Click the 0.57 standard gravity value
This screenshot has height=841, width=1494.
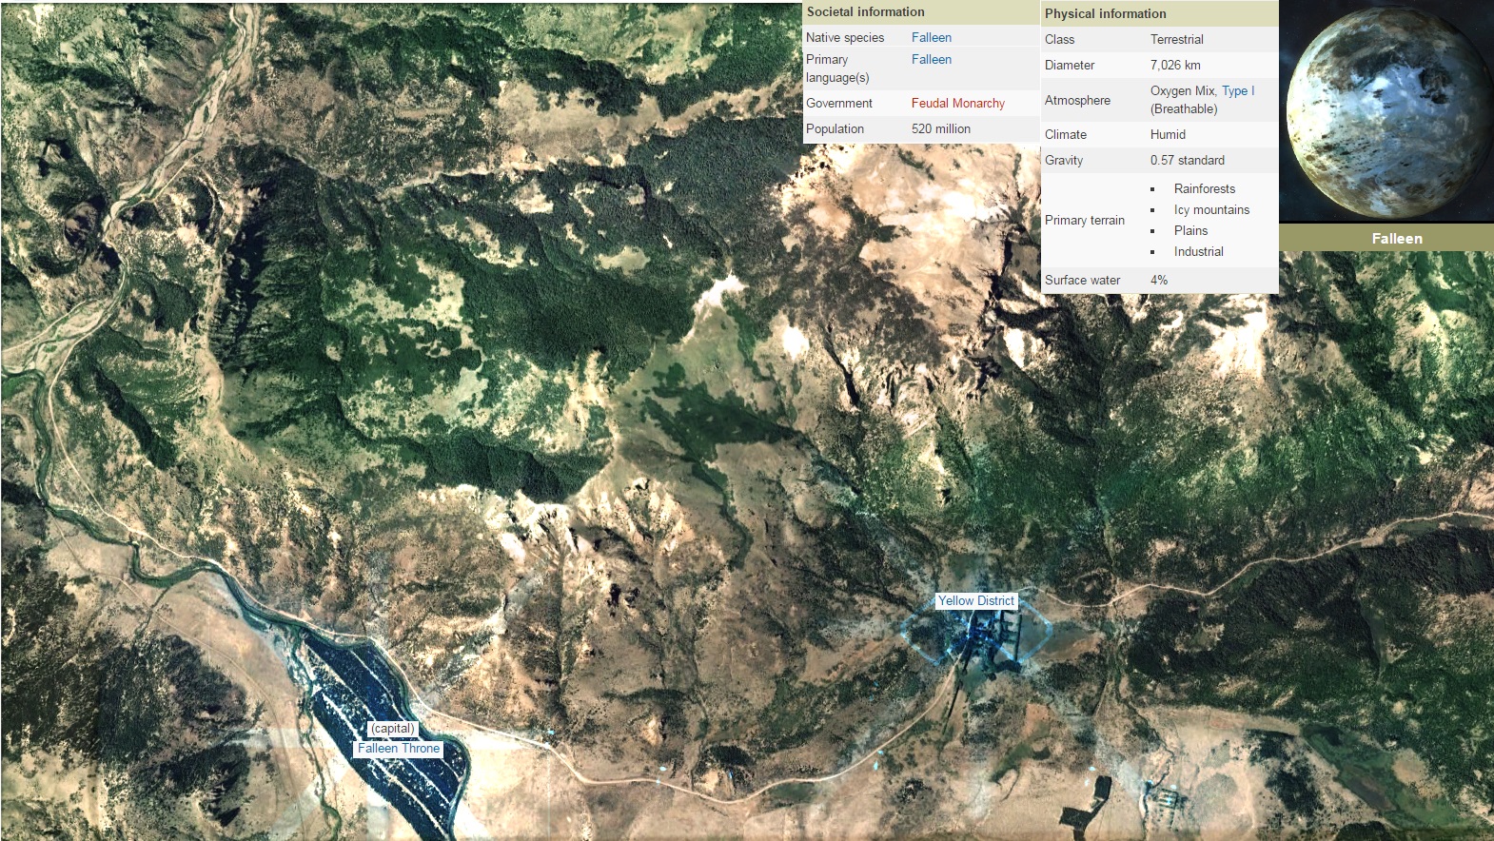pyautogui.click(x=1187, y=160)
